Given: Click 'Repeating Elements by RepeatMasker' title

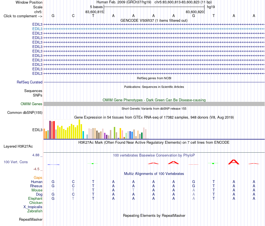Looking at the screenshot, I should [x=154, y=215].
